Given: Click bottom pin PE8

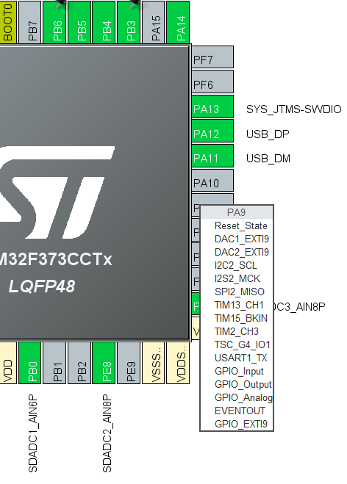Looking at the screenshot, I should point(104,363).
